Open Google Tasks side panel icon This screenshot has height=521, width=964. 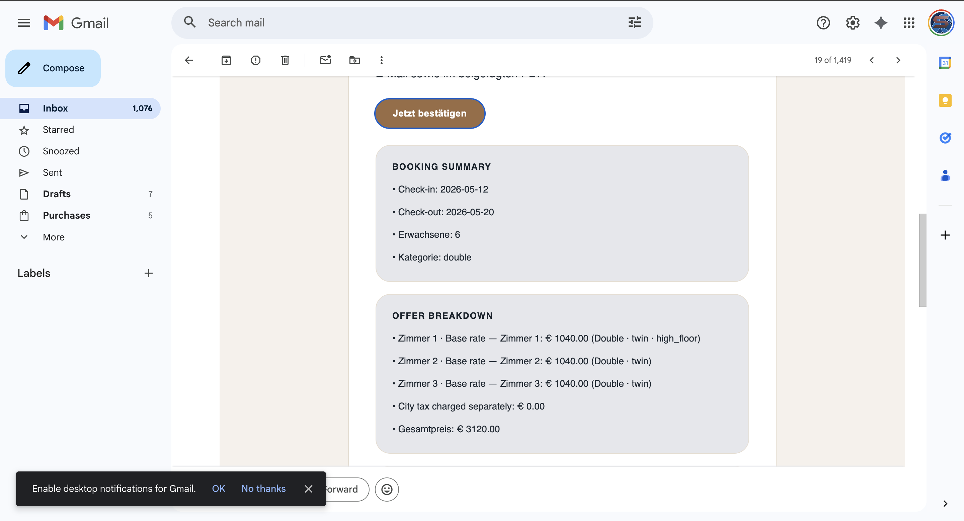click(945, 138)
